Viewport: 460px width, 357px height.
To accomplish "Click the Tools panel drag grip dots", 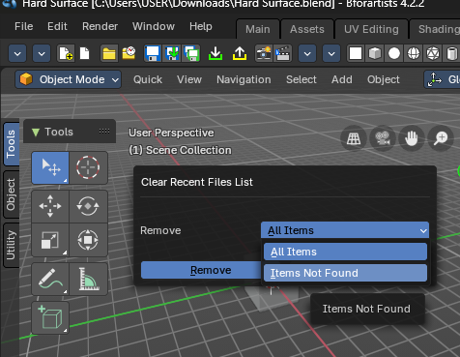I will tap(104, 132).
